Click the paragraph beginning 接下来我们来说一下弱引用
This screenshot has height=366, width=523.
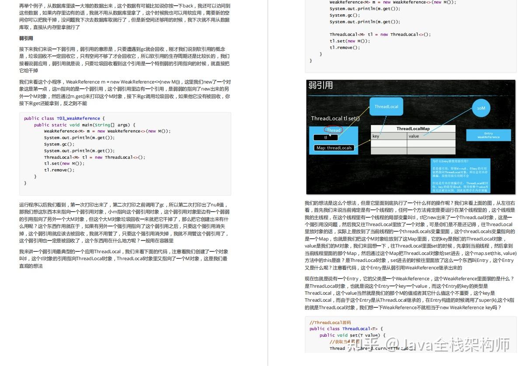click(125, 60)
